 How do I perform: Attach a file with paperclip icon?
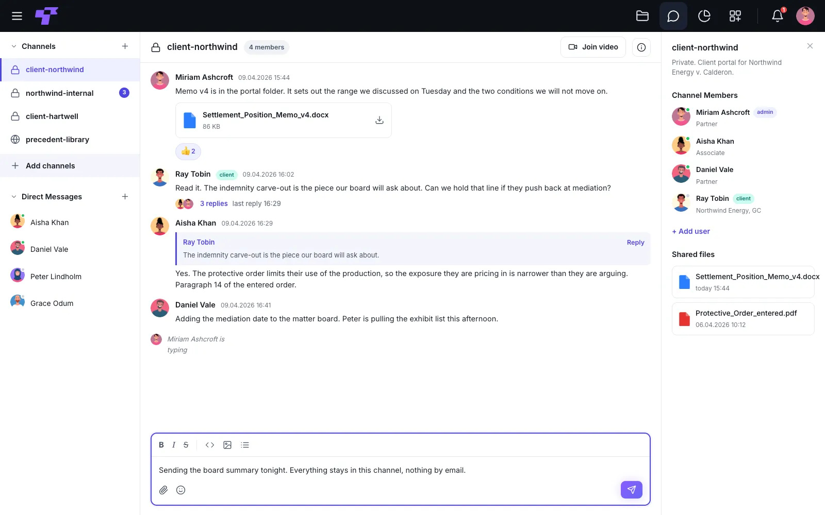[163, 490]
